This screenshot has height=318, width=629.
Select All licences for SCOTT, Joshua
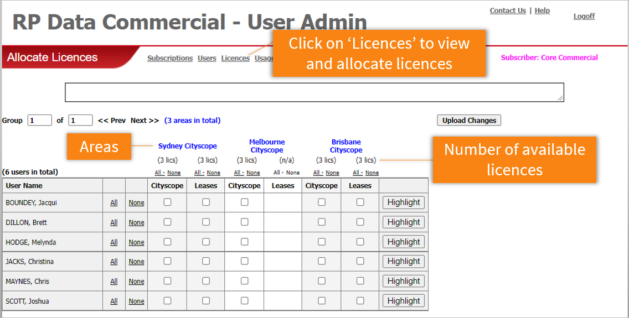pos(114,301)
